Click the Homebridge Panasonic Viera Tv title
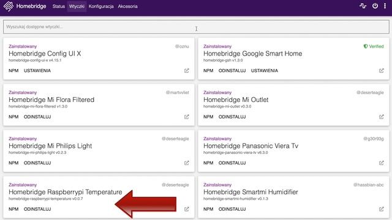The width and height of the screenshot is (392, 220). pos(251,146)
